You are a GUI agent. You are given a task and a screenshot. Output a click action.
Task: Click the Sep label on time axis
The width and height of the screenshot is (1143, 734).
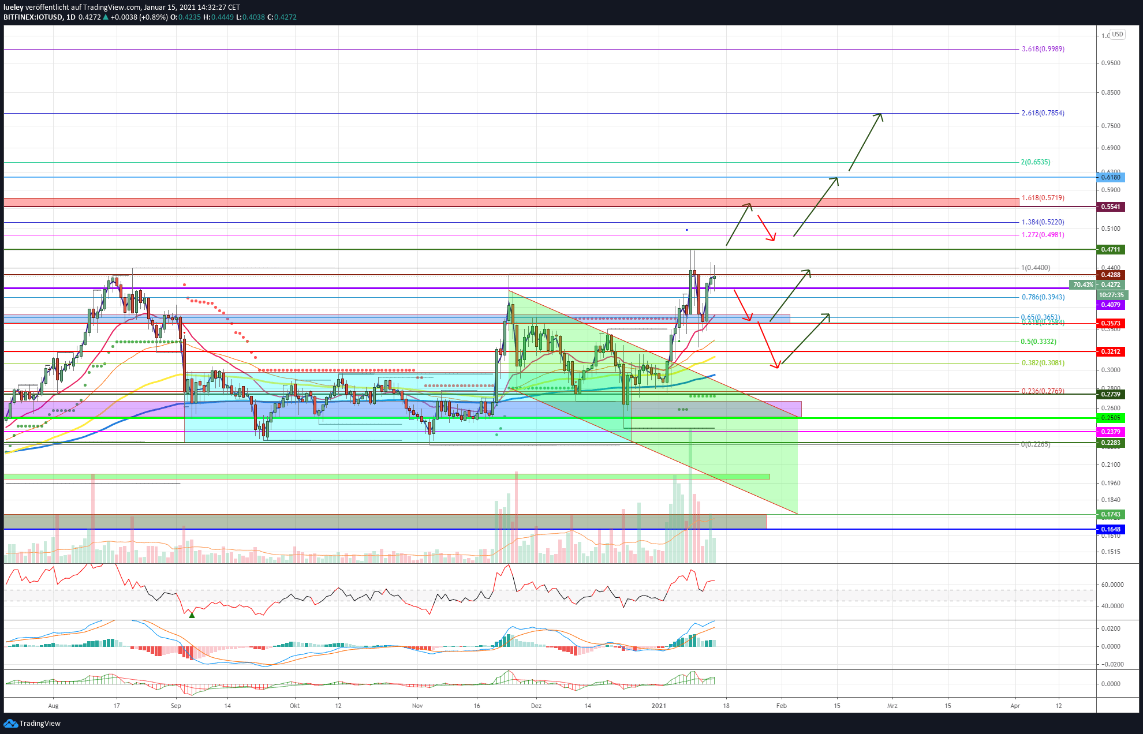pos(176,706)
